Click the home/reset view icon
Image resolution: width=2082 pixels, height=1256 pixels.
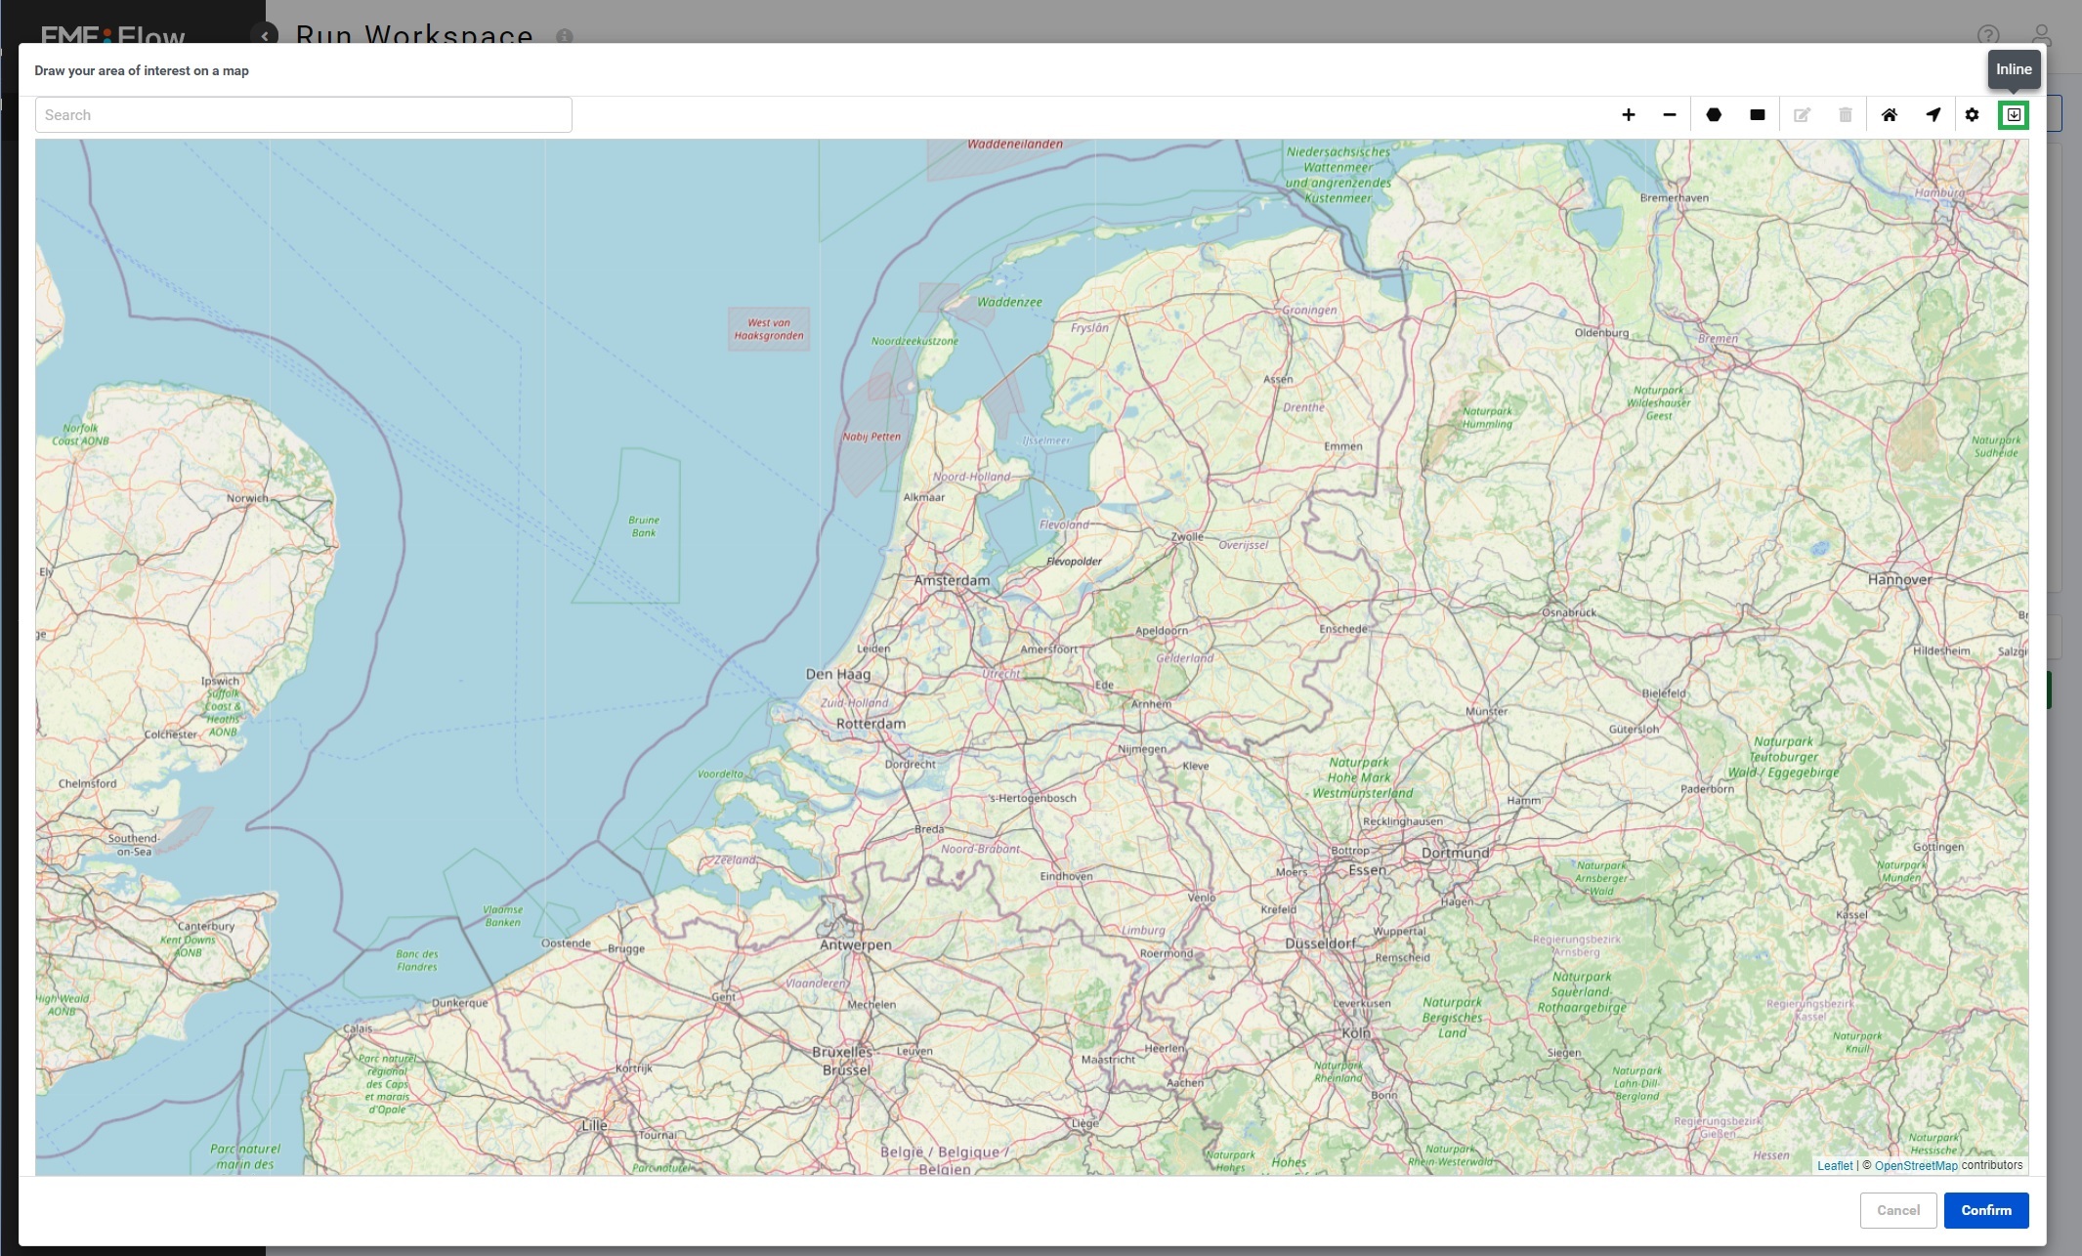(x=1888, y=114)
